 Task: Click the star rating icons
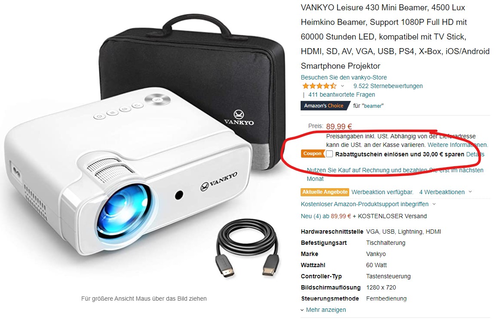tap(319, 86)
